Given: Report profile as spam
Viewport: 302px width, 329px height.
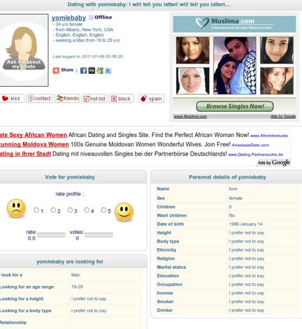Looking at the screenshot, I should pos(151,98).
